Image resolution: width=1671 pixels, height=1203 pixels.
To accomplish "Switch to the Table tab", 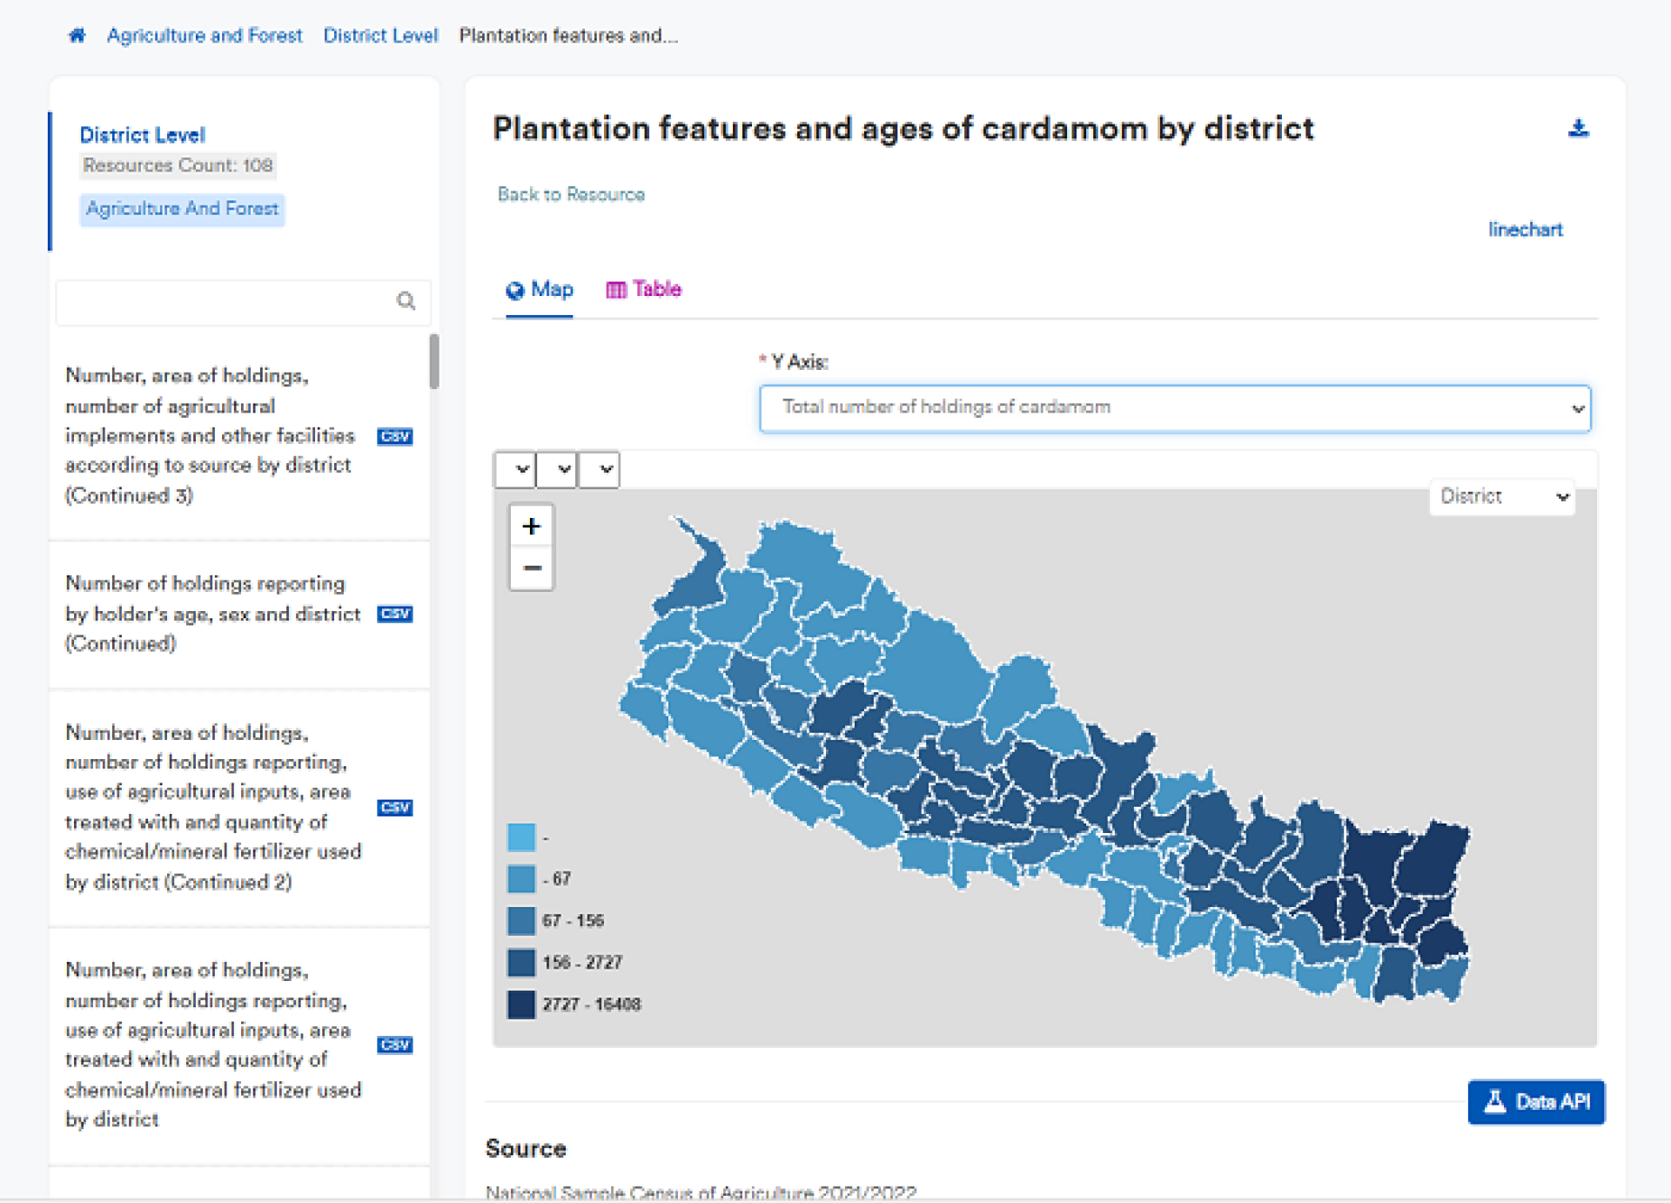I will 644,290.
